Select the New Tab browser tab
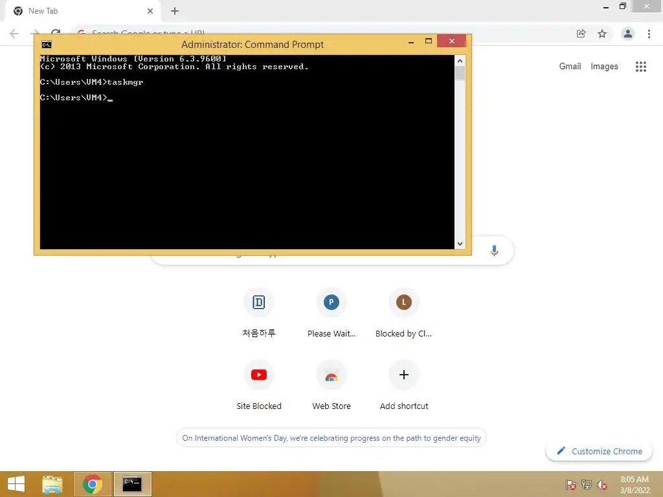The image size is (663, 497). pos(82,11)
